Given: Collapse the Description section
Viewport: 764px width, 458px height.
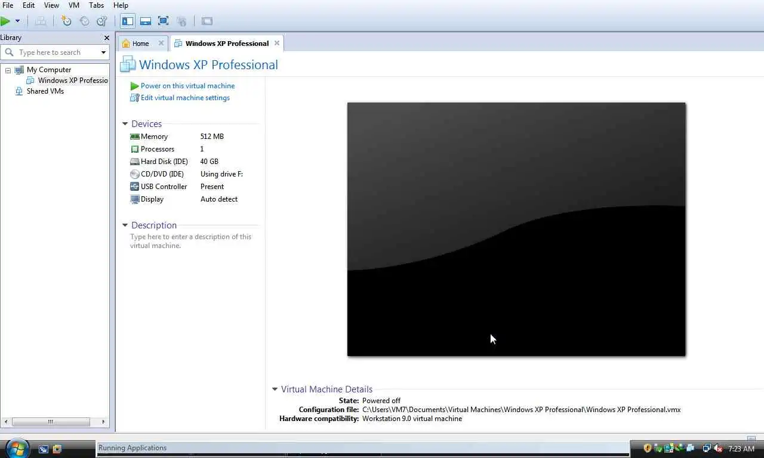Looking at the screenshot, I should coord(125,225).
